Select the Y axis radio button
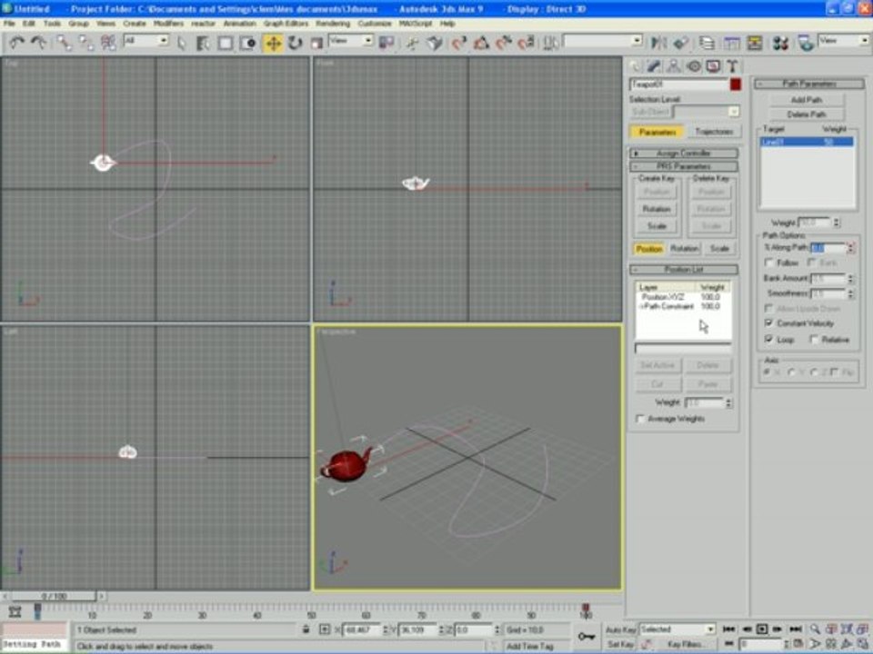 click(792, 372)
